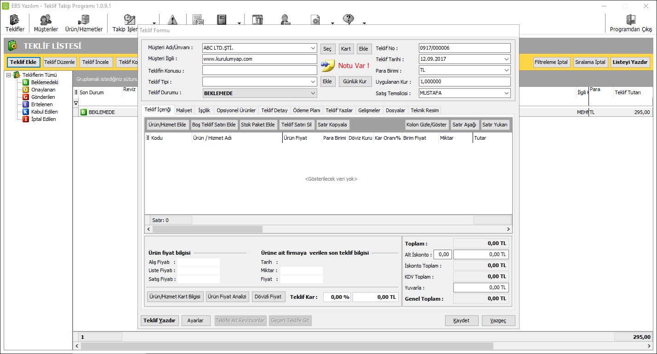
Task: Click the Teklif No input field
Action: pyautogui.click(x=465, y=48)
